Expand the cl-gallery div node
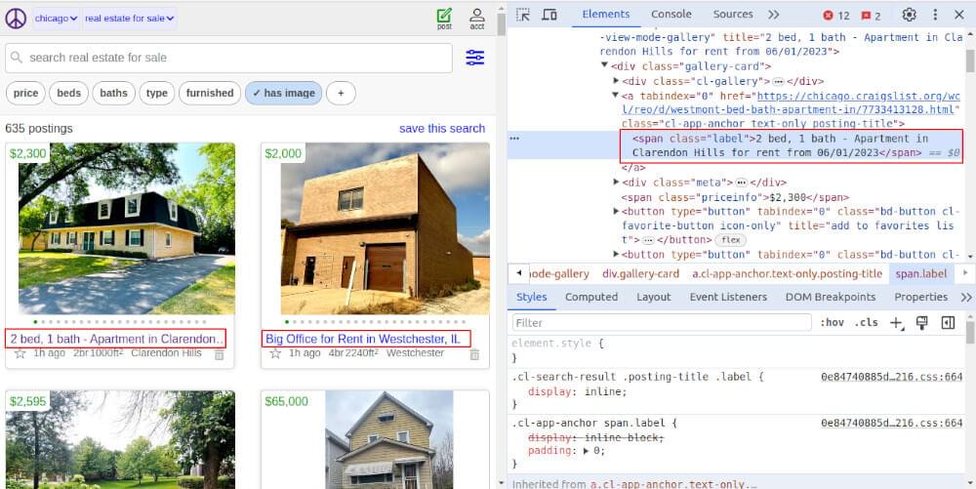The image size is (976, 489). [616, 81]
